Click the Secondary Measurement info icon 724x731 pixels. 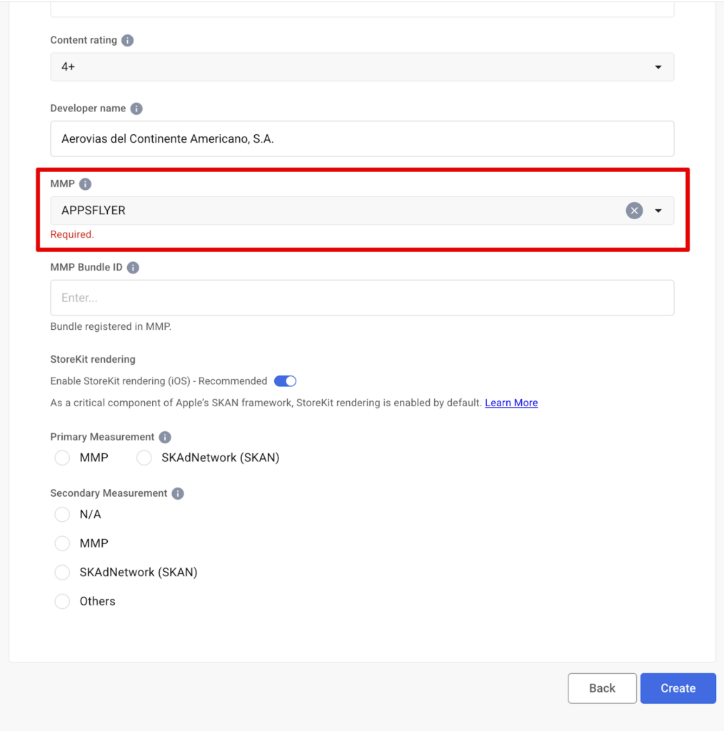tap(178, 493)
